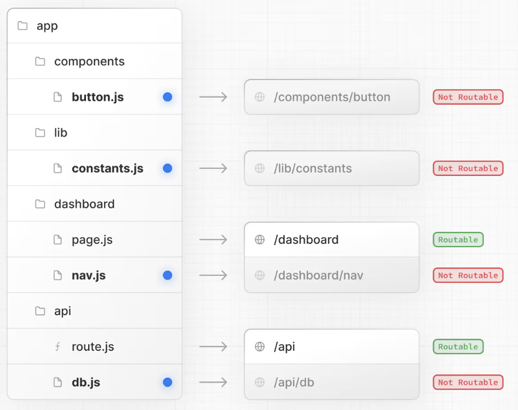Click the green Routable badge beside /api
This screenshot has height=410, width=518.
(458, 347)
